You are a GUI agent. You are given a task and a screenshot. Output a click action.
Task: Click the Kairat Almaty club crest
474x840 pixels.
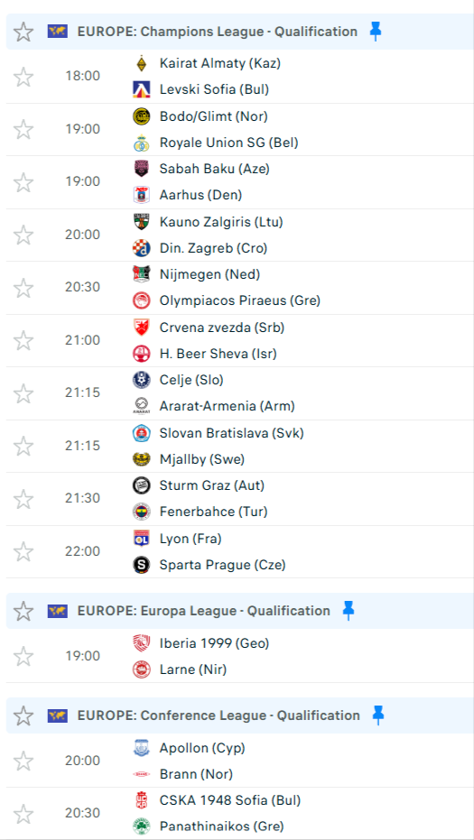[142, 64]
